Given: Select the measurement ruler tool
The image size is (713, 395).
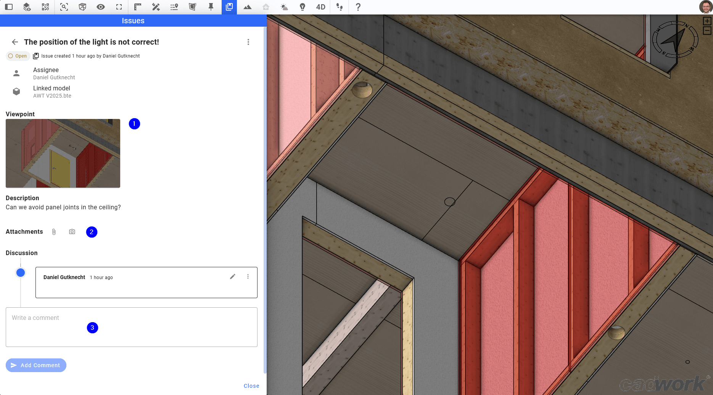Looking at the screenshot, I should click(x=137, y=7).
